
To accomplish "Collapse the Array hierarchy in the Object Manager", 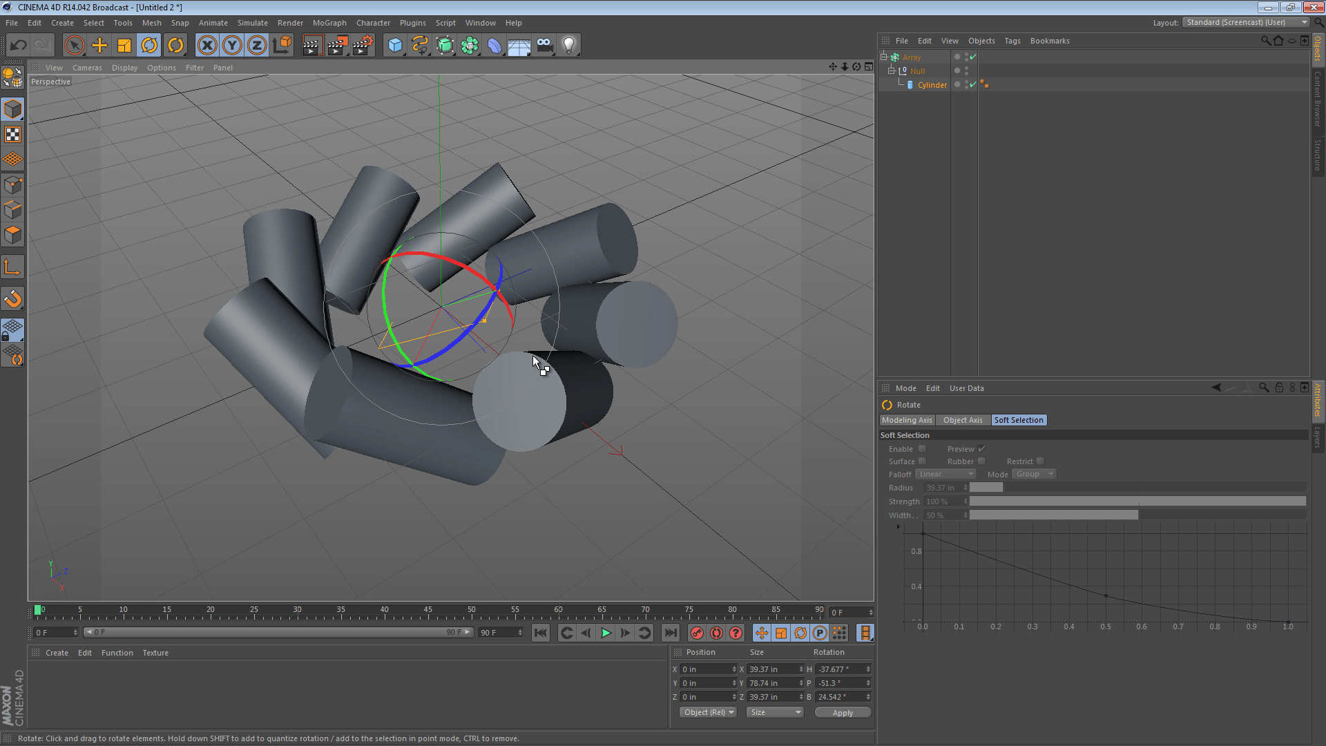I will coord(885,57).
